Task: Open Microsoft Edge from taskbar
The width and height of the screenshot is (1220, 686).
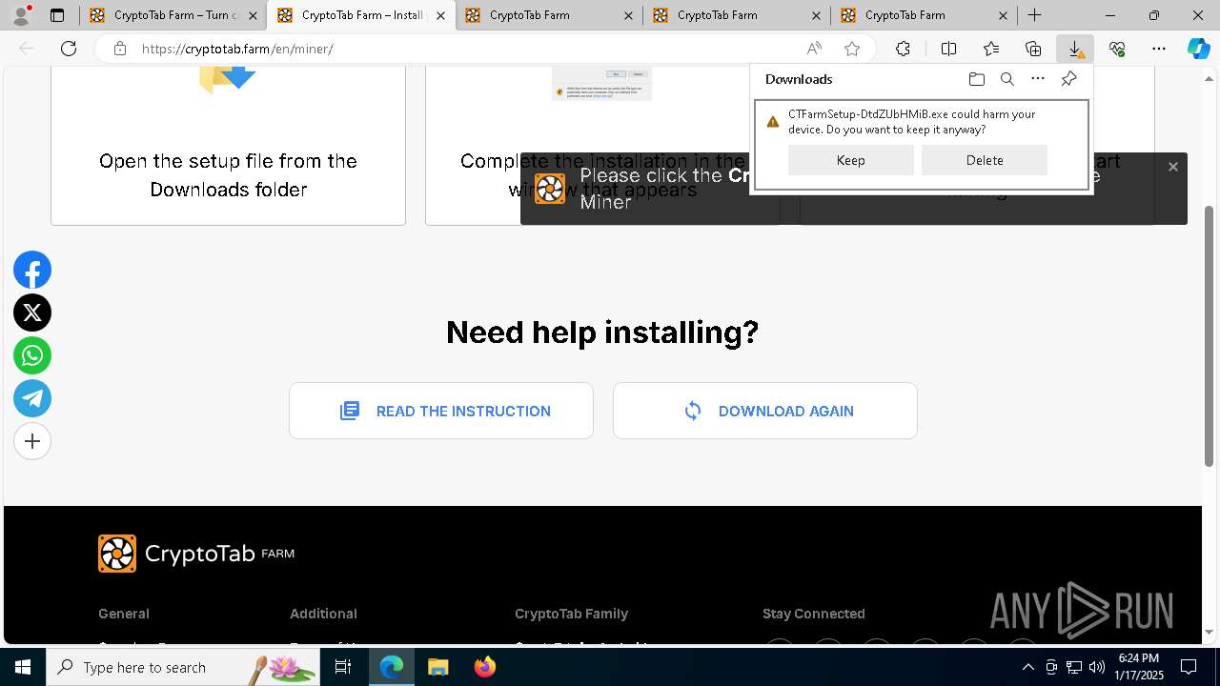Action: click(392, 667)
